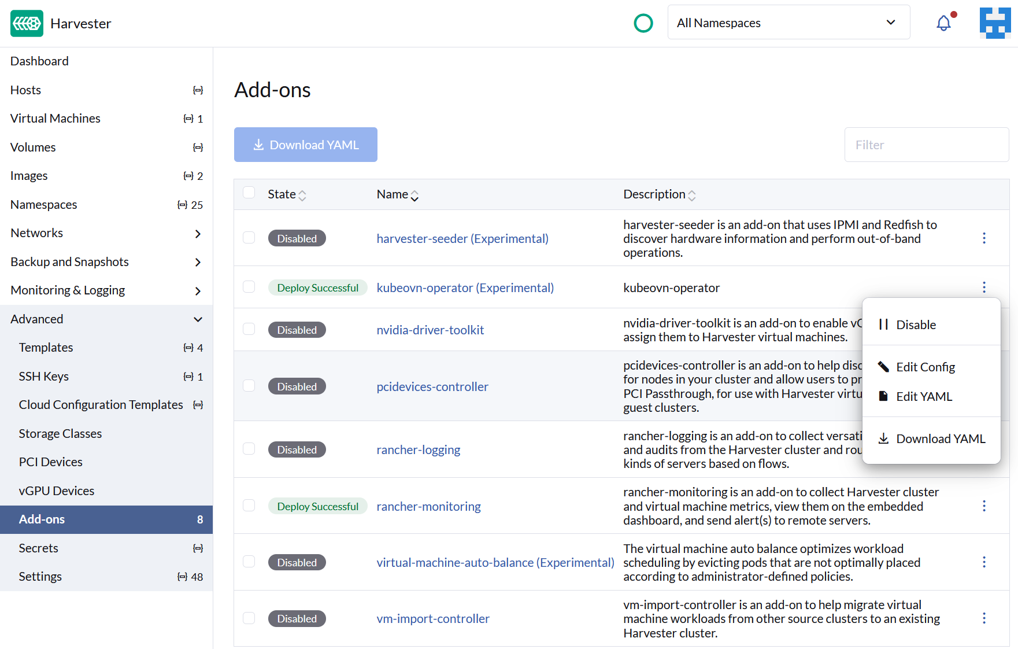Open the notification bell icon

pyautogui.click(x=943, y=22)
